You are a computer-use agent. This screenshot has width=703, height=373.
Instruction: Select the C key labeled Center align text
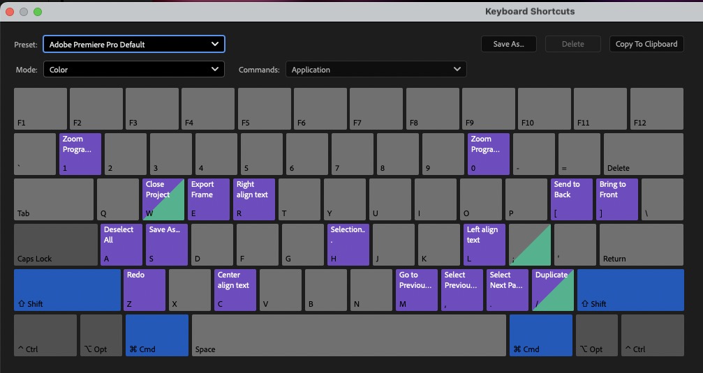[x=235, y=290]
